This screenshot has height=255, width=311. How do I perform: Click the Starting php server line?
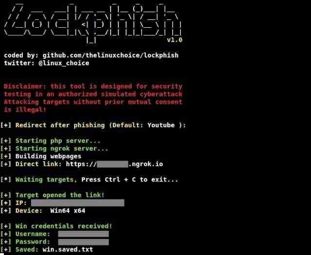[51, 141]
